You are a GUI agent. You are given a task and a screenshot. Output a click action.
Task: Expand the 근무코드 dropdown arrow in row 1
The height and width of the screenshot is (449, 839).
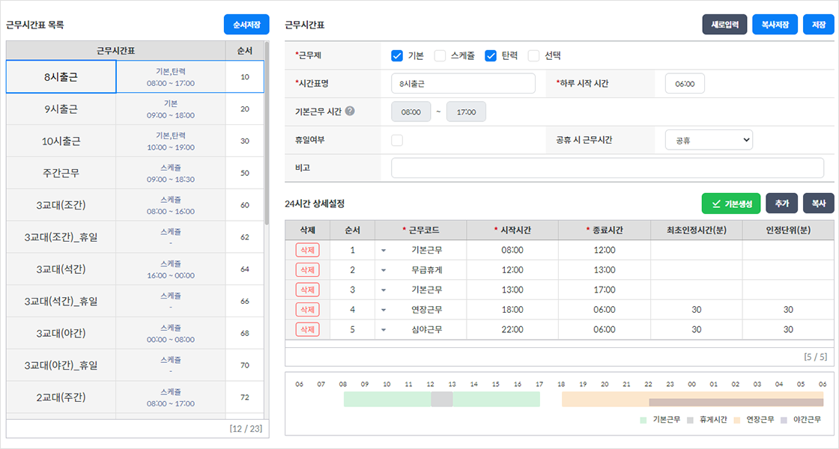384,250
